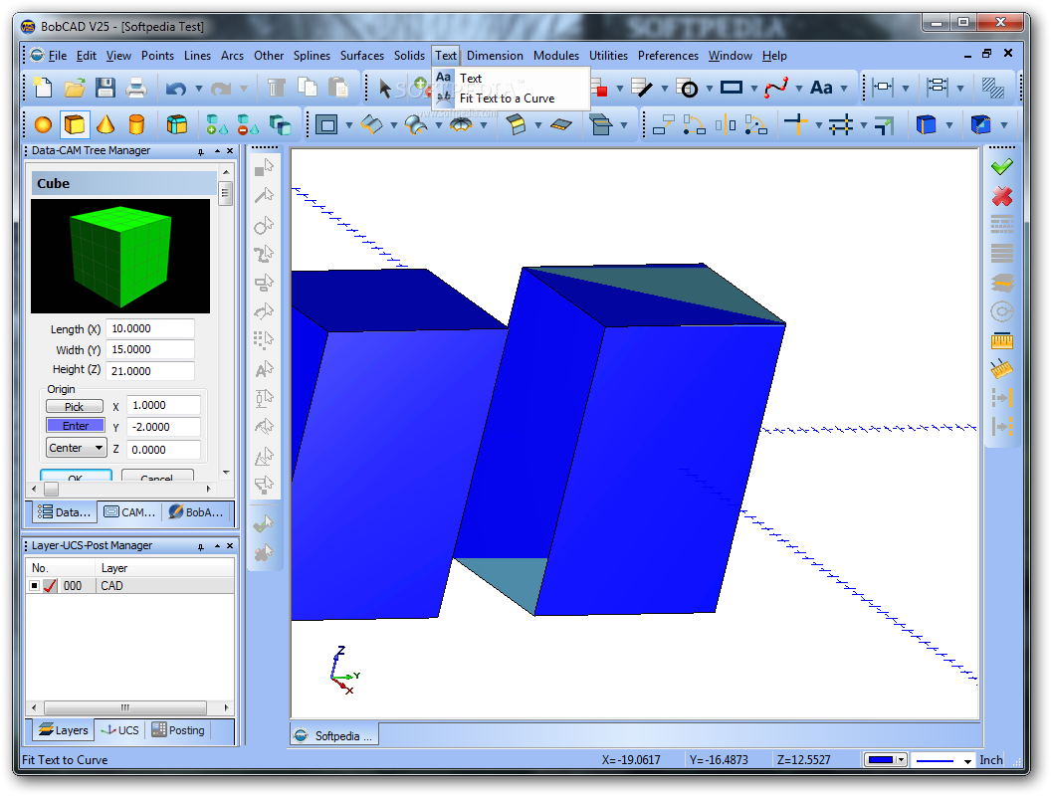This screenshot has height=796, width=1051.
Task: Open the Dimension menu
Action: pos(495,56)
